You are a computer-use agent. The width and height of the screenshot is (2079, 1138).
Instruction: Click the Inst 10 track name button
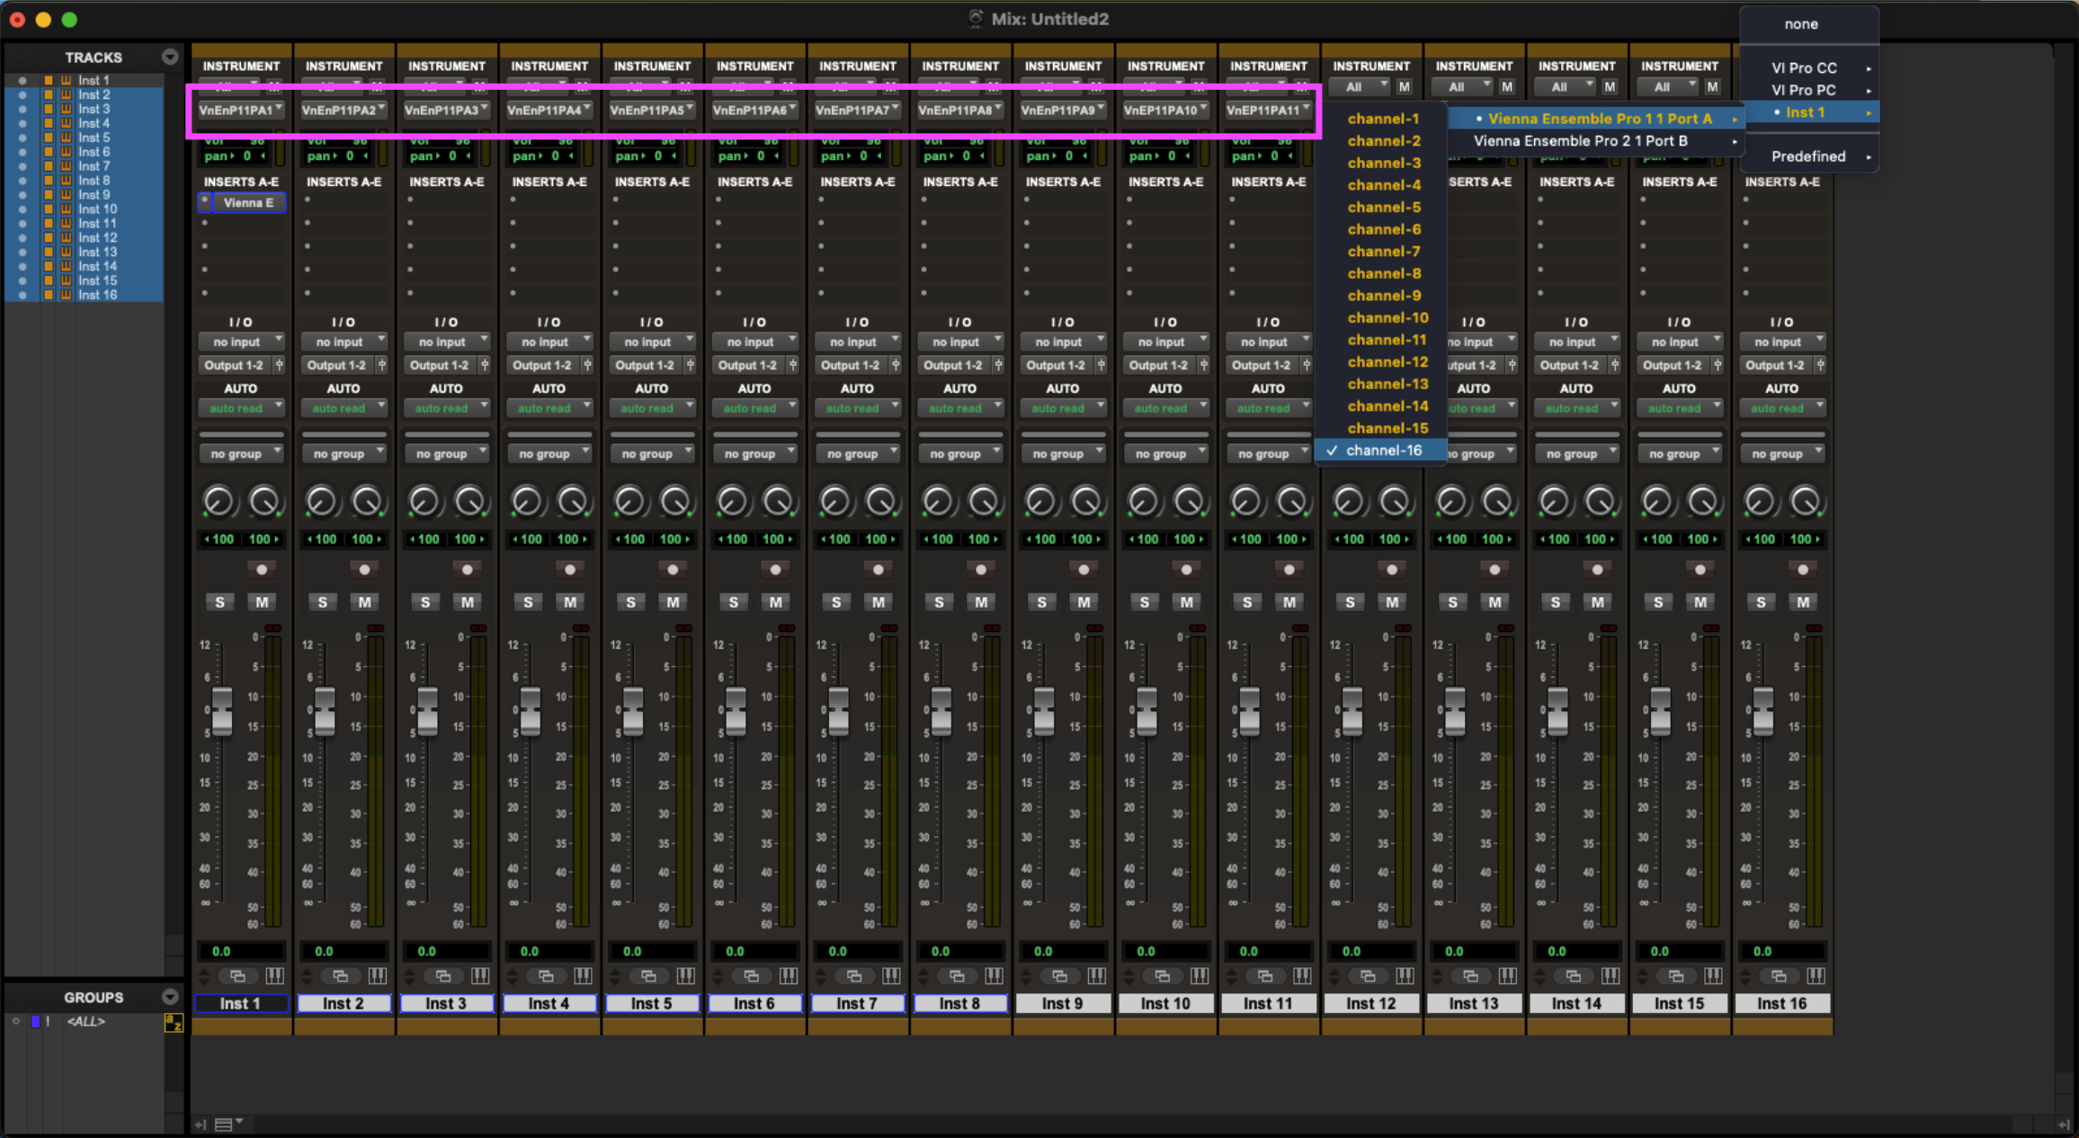(1165, 1003)
